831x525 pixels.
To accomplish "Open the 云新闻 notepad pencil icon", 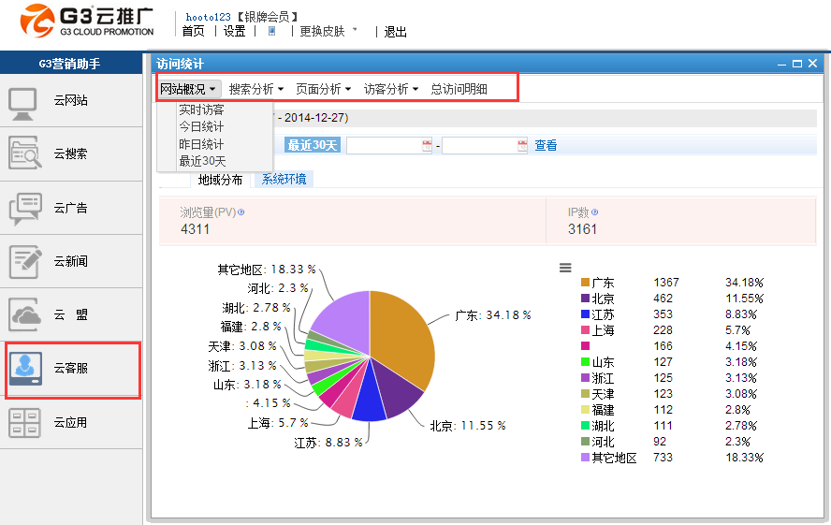I will (25, 262).
